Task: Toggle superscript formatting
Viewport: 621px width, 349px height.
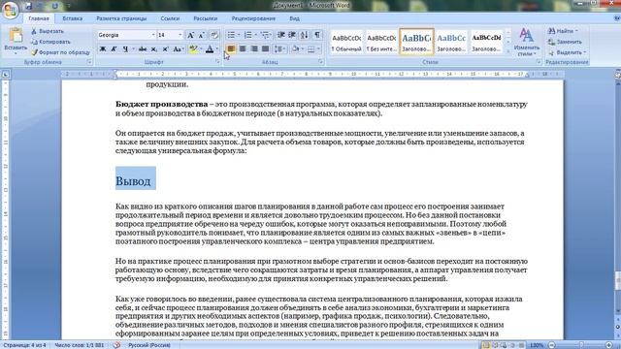Action: pos(165,49)
